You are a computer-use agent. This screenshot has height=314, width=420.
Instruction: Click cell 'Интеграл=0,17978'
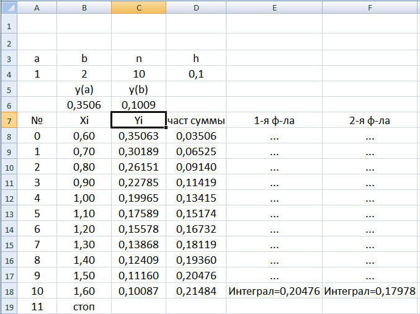click(x=371, y=291)
